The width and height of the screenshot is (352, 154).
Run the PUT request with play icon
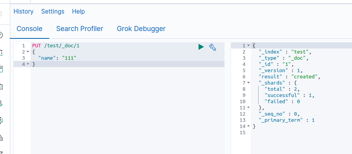point(201,47)
